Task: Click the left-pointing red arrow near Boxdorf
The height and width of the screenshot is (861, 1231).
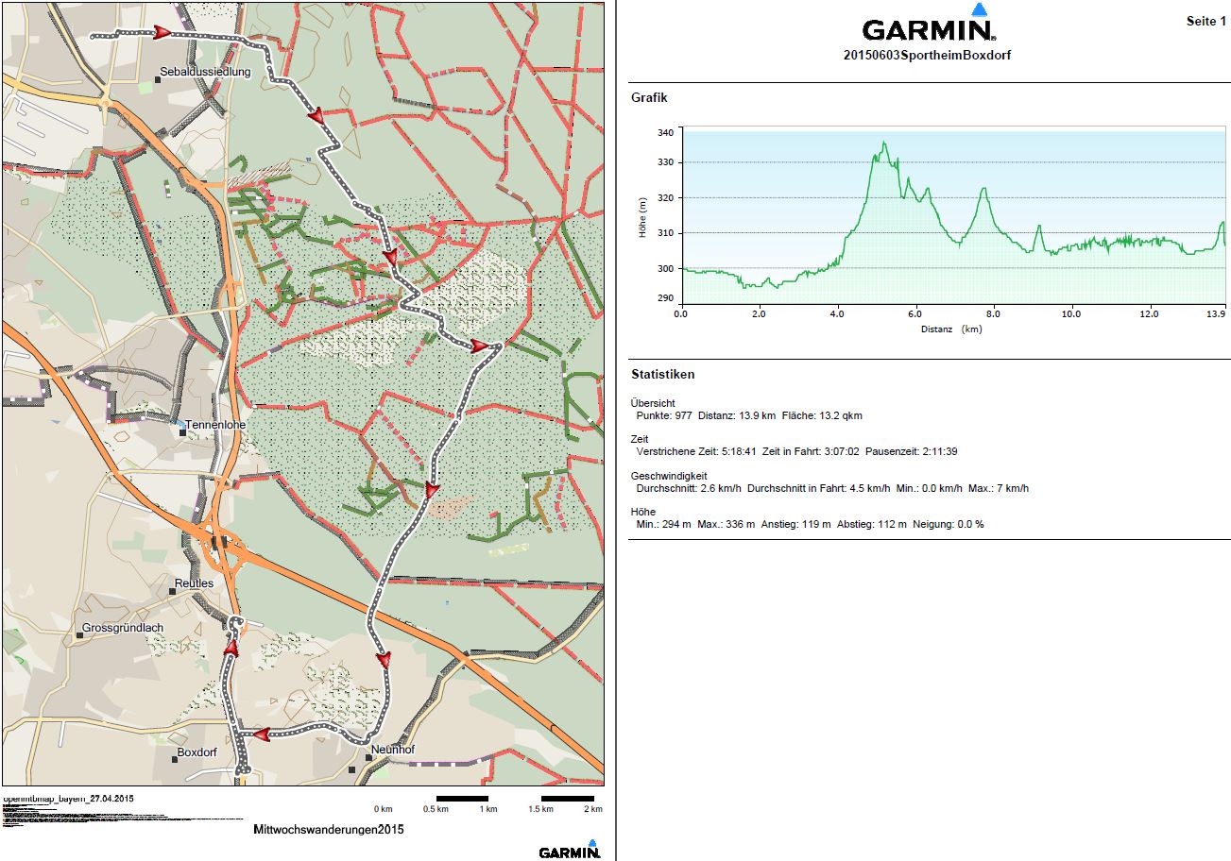Action: pyautogui.click(x=260, y=734)
